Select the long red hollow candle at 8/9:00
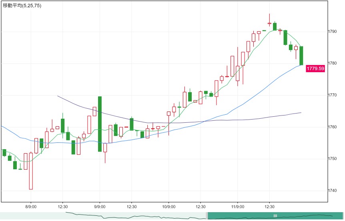The image size is (345, 221). [x=31, y=171]
